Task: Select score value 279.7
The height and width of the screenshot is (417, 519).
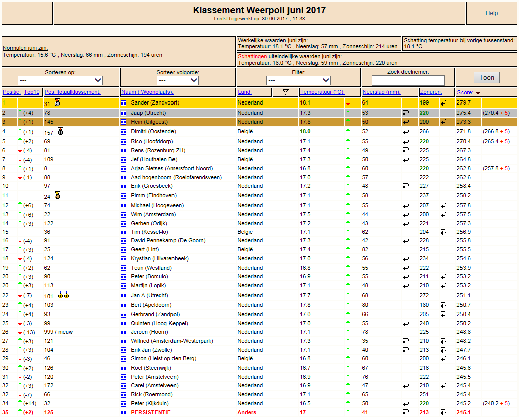Action: [x=464, y=102]
